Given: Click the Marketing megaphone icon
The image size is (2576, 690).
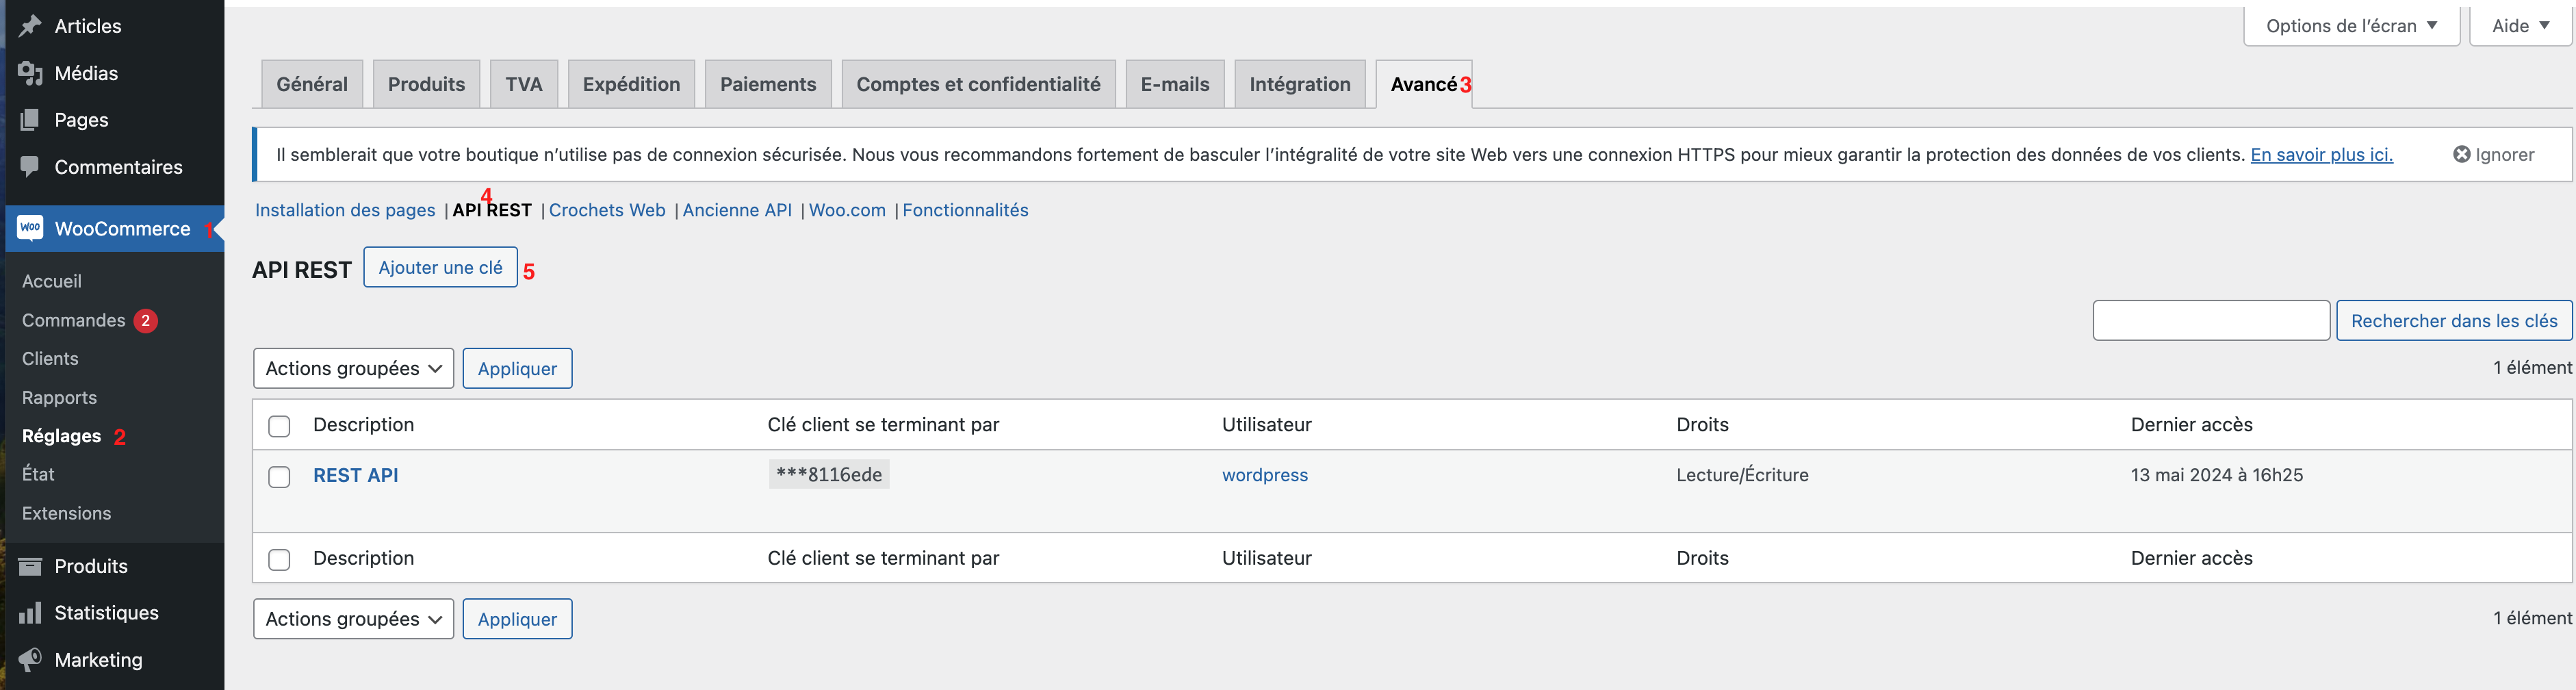Looking at the screenshot, I should (30, 659).
